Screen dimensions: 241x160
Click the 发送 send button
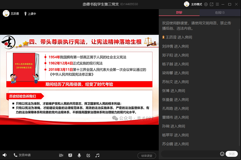point(232,154)
